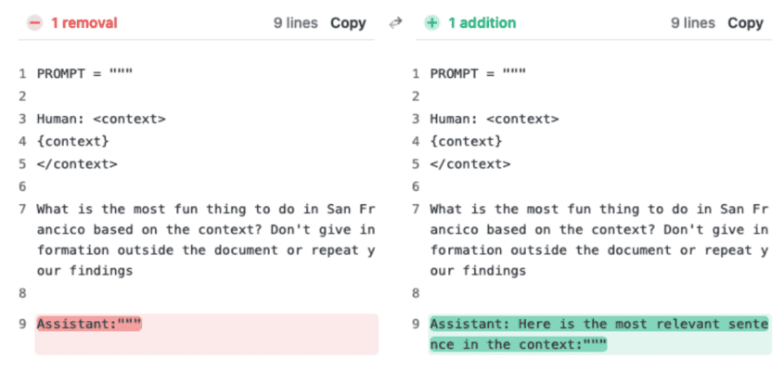Click the red minus removal icon
The height and width of the screenshot is (371, 784).
coord(36,23)
